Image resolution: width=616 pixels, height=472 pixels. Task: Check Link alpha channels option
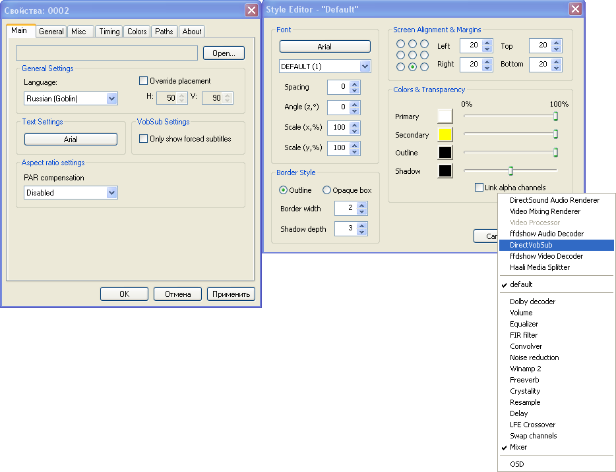coord(479,188)
